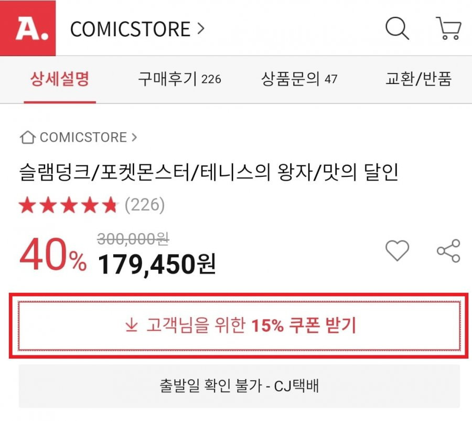The image size is (472, 421).
Task: Click the CJ택배 shipping info bar
Action: (x=239, y=386)
